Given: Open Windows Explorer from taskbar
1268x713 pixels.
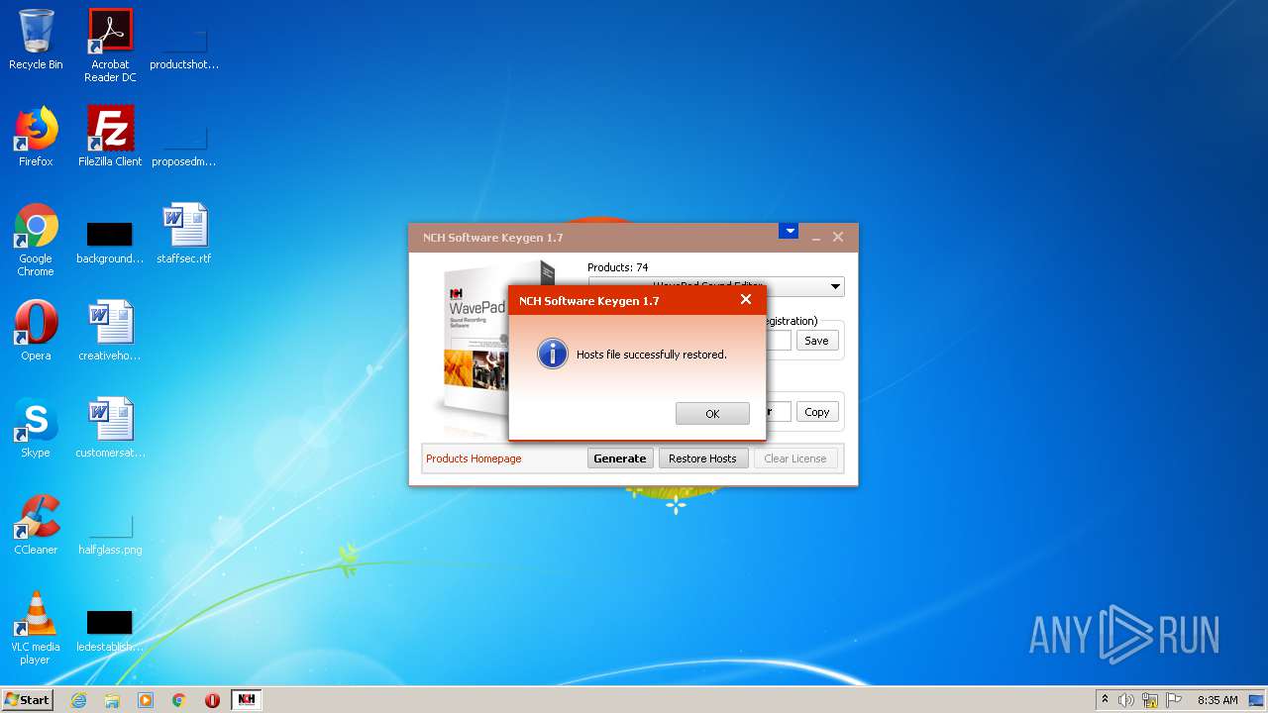Looking at the screenshot, I should coord(112,700).
